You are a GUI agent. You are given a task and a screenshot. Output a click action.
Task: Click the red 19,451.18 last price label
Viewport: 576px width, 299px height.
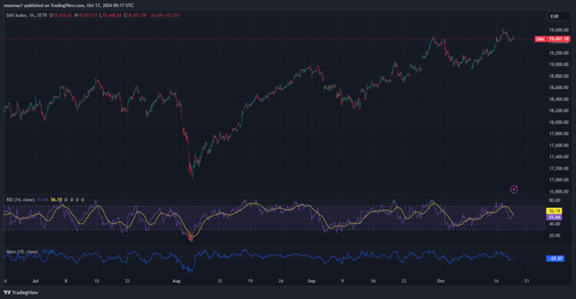(559, 39)
